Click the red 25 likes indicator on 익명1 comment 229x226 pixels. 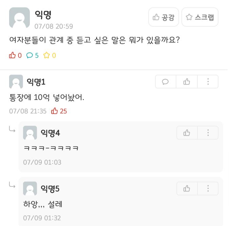tap(59, 111)
